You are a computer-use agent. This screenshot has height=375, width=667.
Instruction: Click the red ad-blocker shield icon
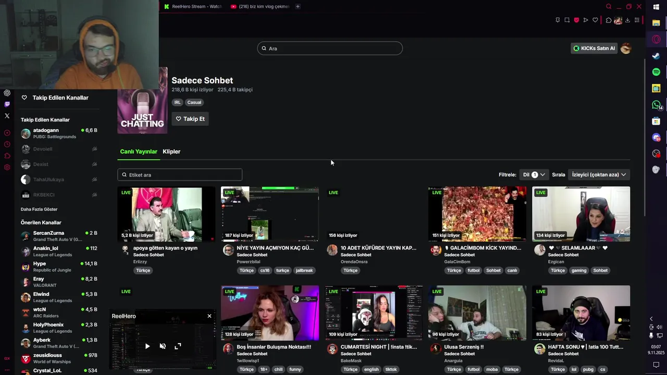(576, 20)
